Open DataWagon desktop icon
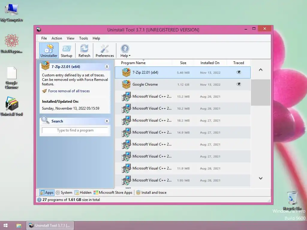The height and width of the screenshot is (230, 307). click(x=12, y=44)
